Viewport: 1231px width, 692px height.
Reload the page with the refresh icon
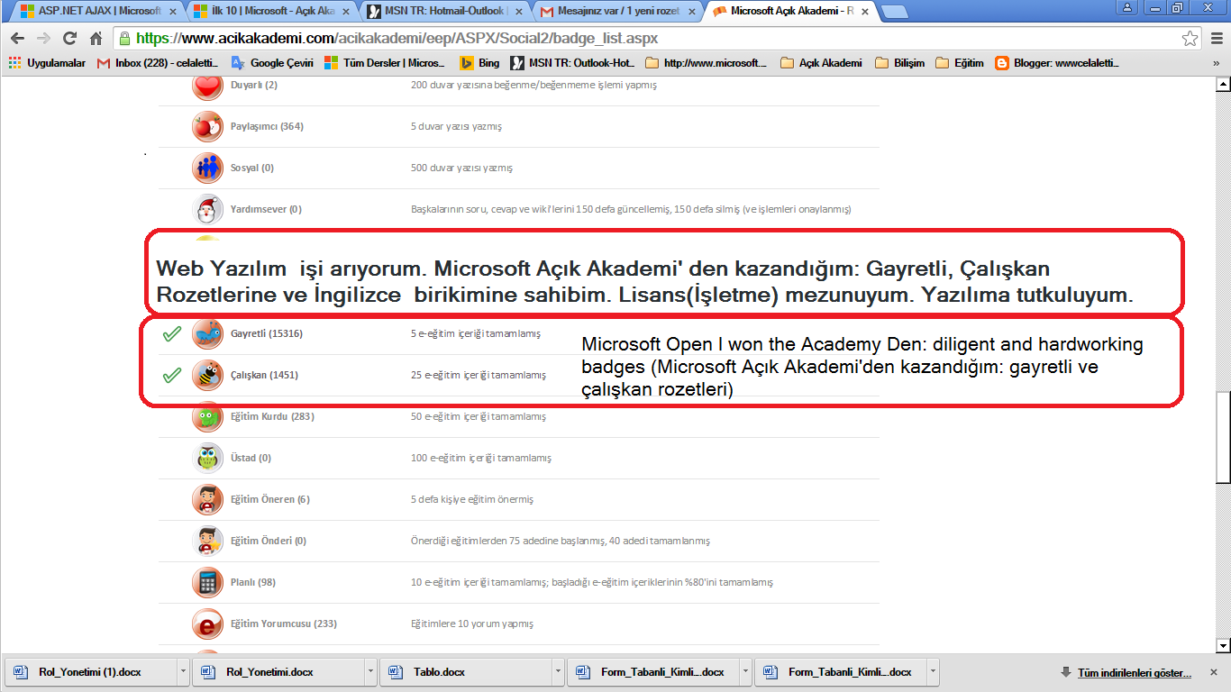(69, 39)
